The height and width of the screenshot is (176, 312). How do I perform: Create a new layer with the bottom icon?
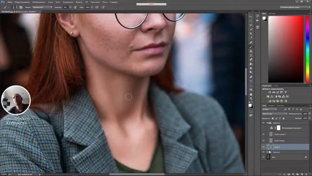tap(302, 175)
